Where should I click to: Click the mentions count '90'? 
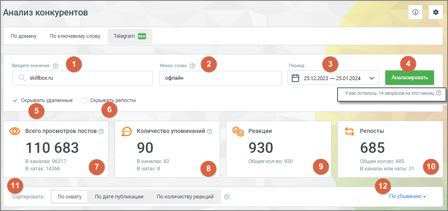(145, 148)
